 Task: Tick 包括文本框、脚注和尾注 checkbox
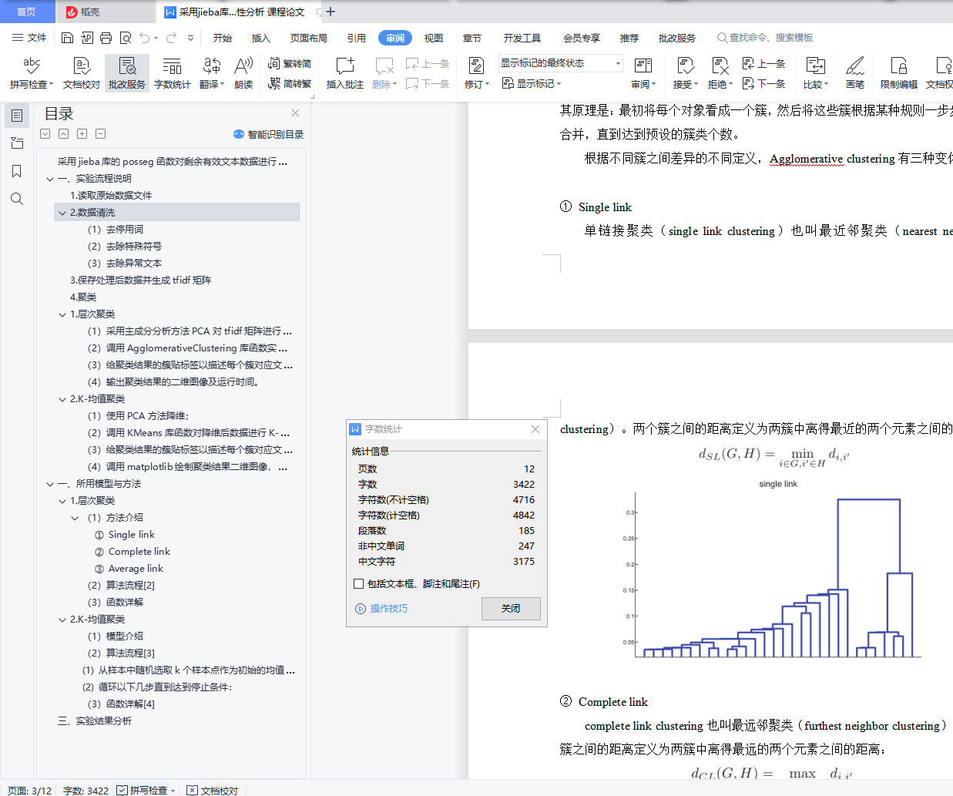(358, 584)
